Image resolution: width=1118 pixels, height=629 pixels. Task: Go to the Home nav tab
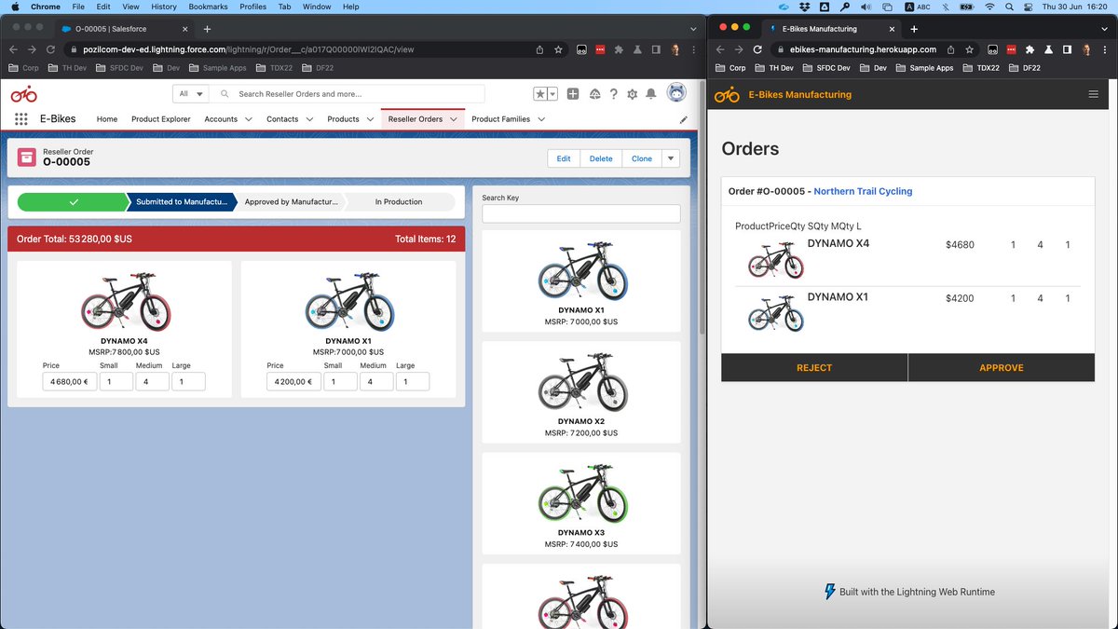107,119
